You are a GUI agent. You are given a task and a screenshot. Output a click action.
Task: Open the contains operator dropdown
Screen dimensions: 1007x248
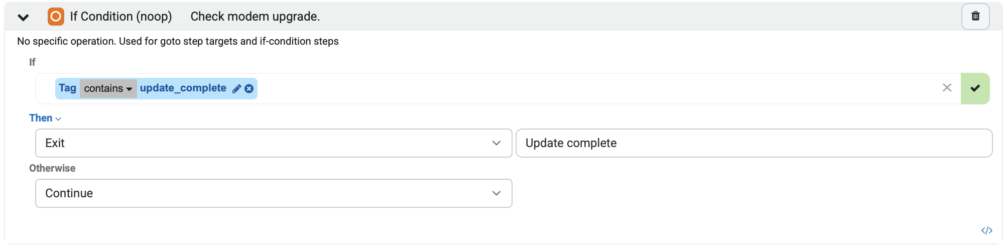pos(108,88)
